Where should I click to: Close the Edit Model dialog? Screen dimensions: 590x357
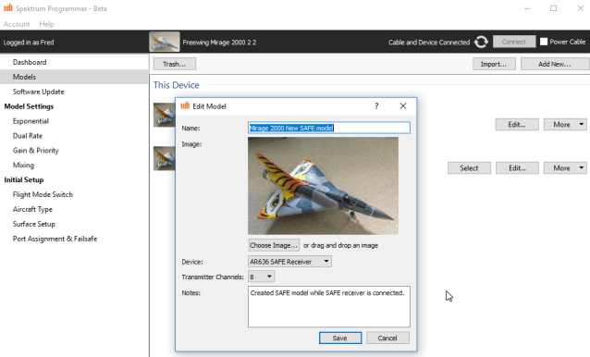pyautogui.click(x=403, y=106)
